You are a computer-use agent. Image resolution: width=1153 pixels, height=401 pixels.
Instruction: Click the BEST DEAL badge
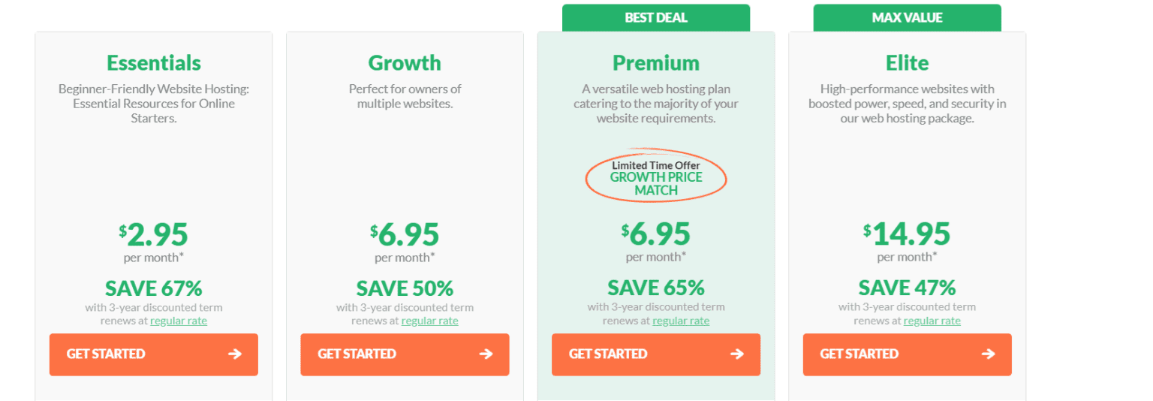point(656,18)
